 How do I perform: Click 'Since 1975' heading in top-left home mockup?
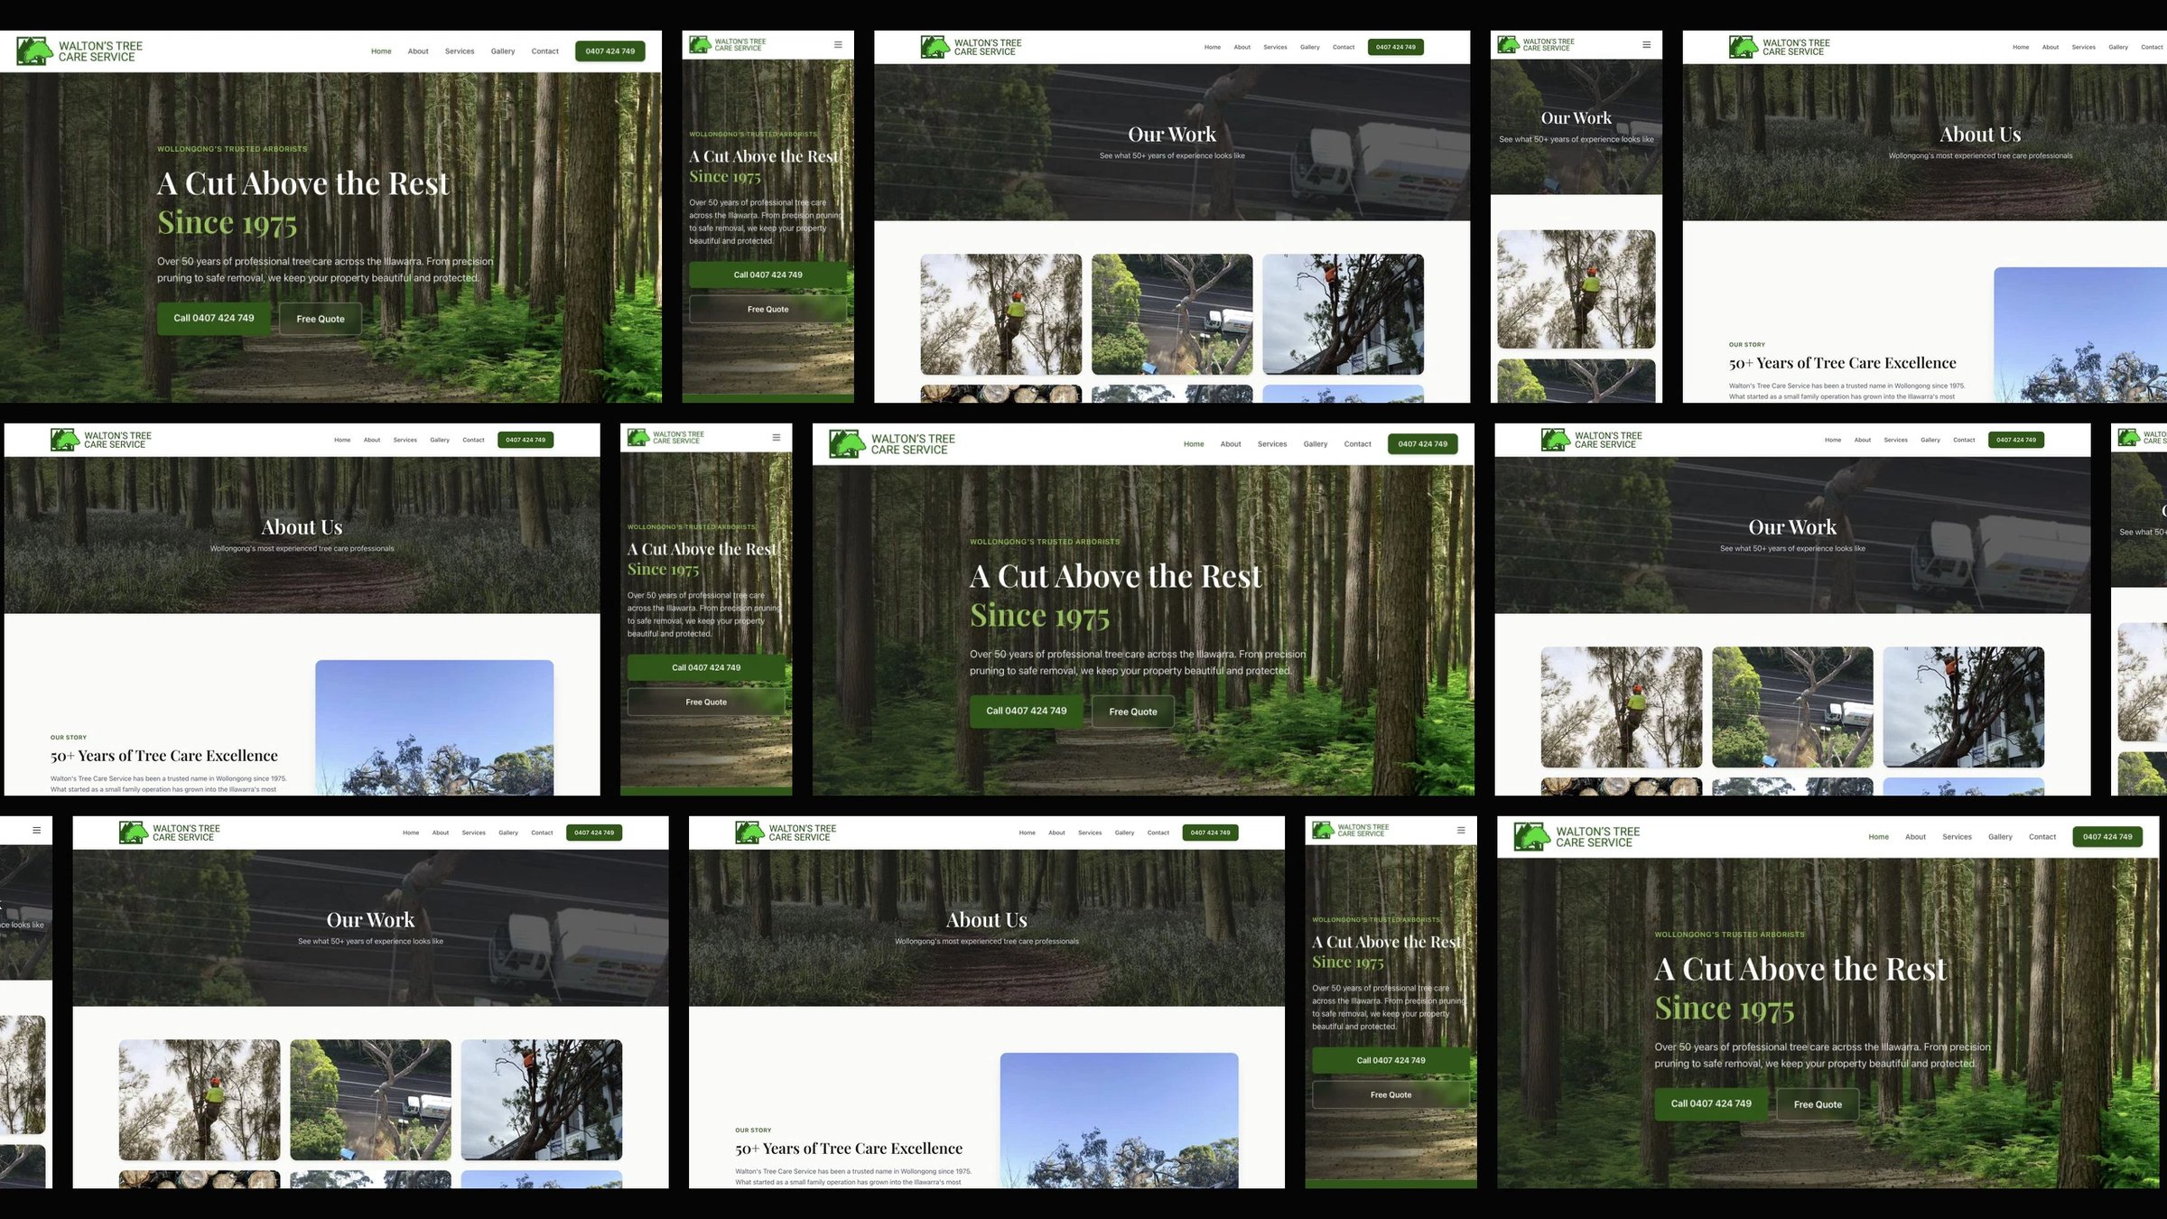click(x=228, y=222)
